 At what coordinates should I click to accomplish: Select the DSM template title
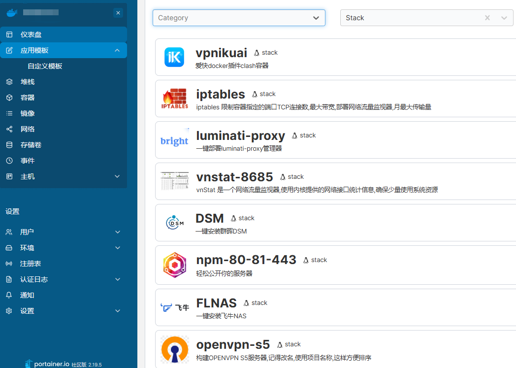[210, 218]
